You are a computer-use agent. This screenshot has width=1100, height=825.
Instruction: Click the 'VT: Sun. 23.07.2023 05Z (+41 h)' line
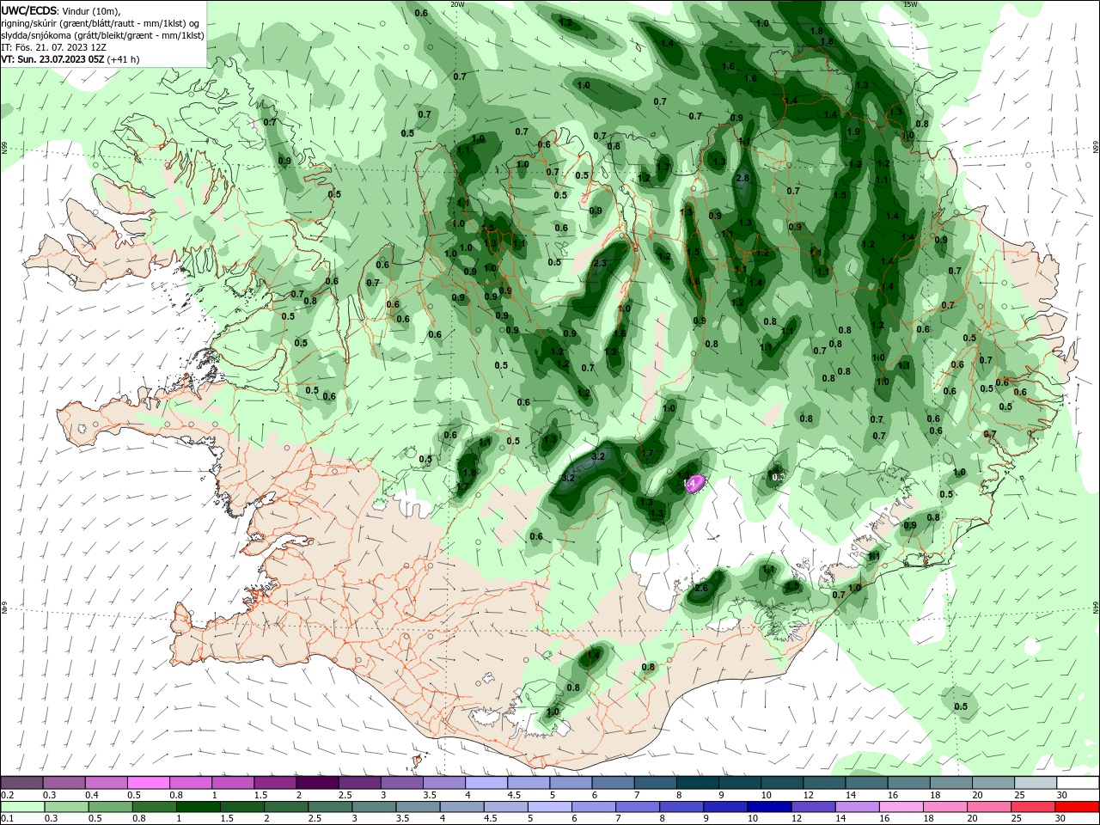pos(70,59)
